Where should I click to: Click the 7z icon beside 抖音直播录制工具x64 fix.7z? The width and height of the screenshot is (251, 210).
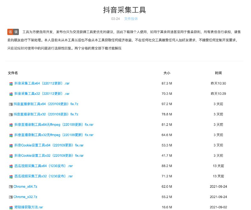(x=11, y=104)
